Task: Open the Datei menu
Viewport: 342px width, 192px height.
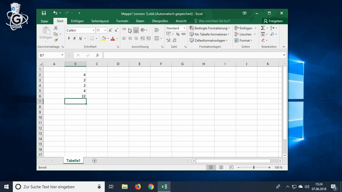Action: pos(44,21)
